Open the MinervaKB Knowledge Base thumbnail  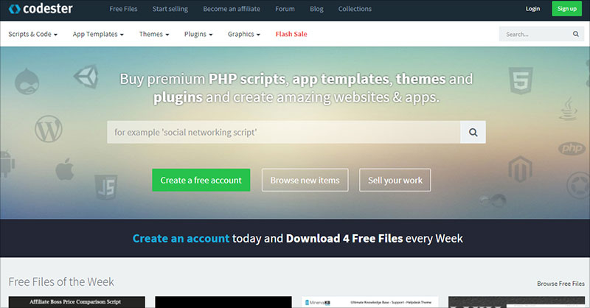coord(370,302)
